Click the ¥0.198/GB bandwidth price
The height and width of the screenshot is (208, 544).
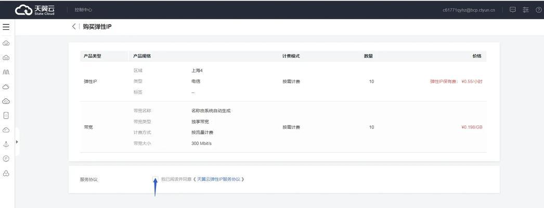pos(472,127)
